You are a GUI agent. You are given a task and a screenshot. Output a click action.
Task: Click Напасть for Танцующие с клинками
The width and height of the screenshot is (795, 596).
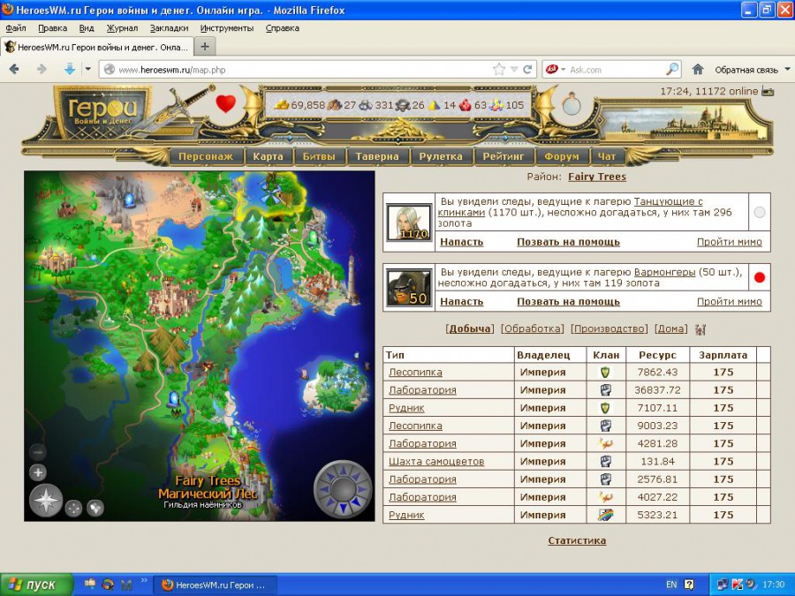click(461, 241)
